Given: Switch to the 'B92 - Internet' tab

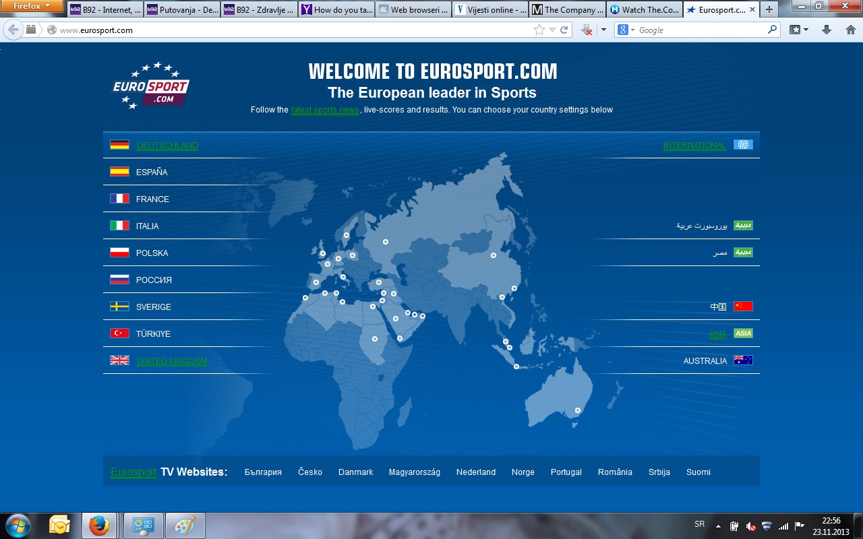Looking at the screenshot, I should point(105,10).
